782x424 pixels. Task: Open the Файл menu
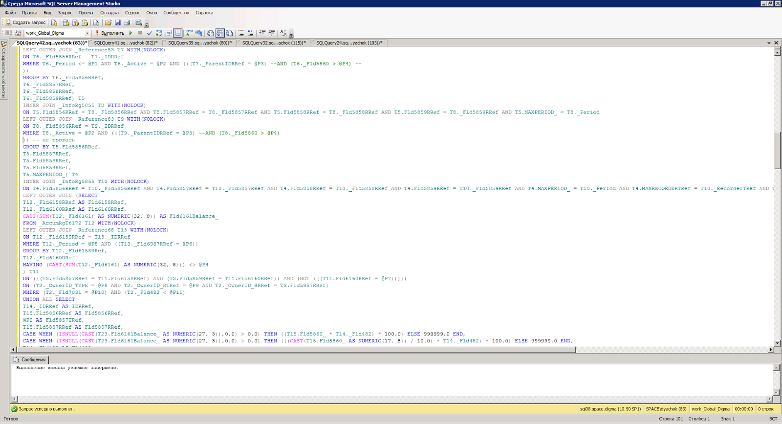[10, 13]
